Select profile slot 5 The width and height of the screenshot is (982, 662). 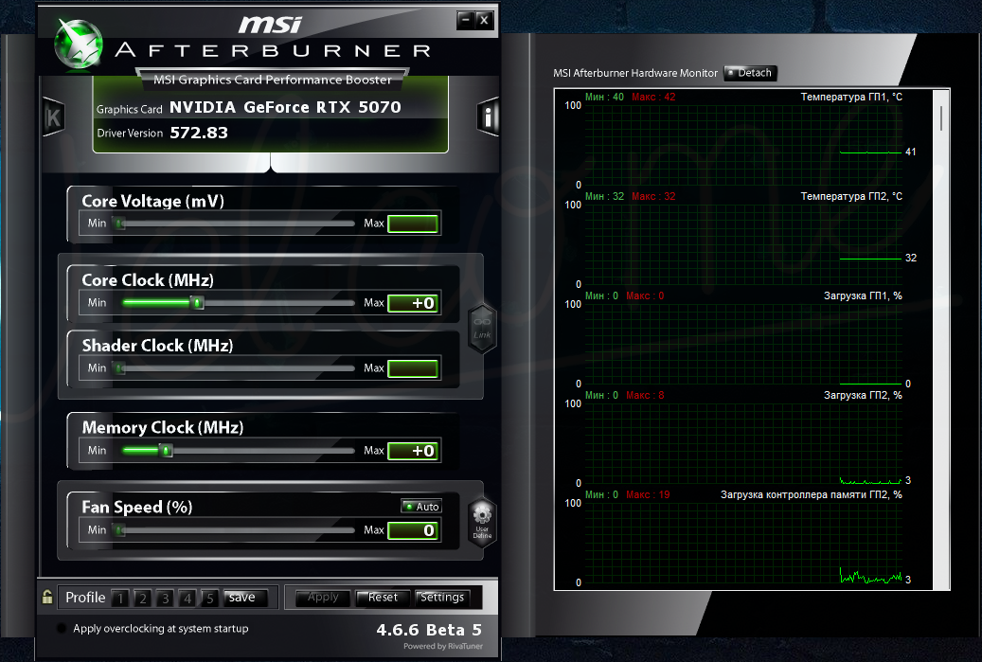click(x=210, y=599)
